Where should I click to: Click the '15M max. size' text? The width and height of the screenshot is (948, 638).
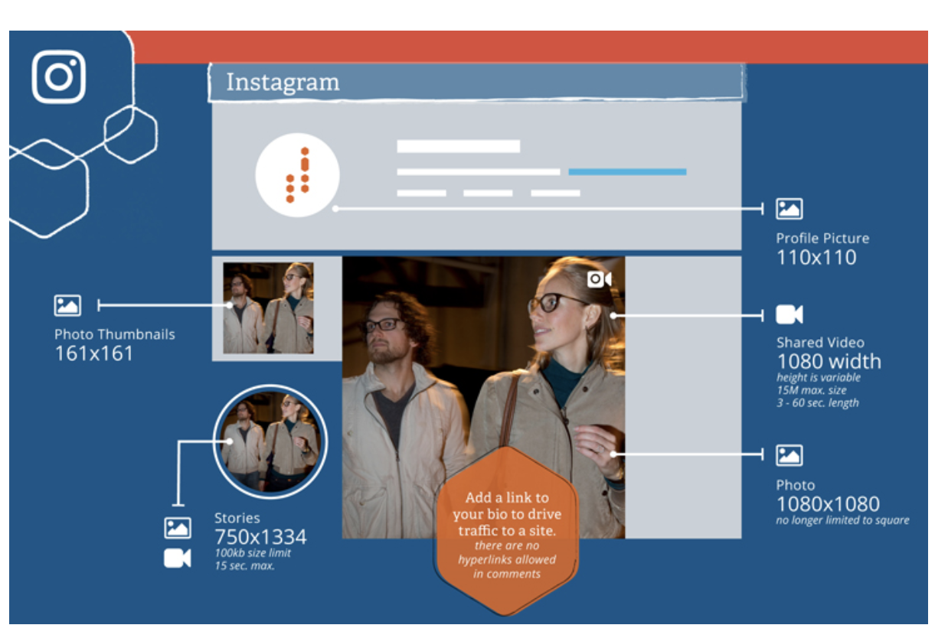pos(811,390)
